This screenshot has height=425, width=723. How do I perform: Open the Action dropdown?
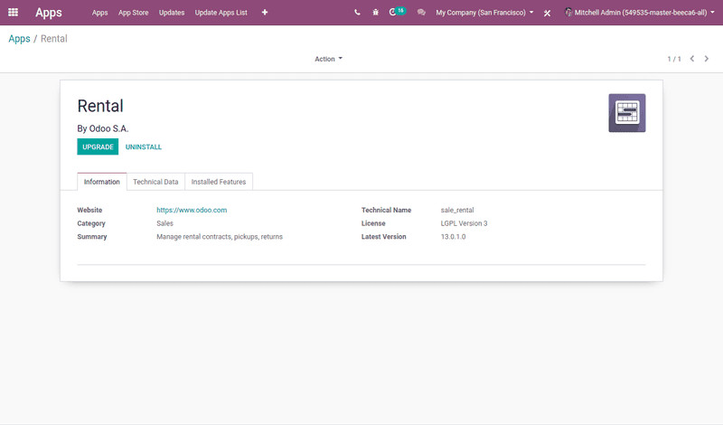328,59
